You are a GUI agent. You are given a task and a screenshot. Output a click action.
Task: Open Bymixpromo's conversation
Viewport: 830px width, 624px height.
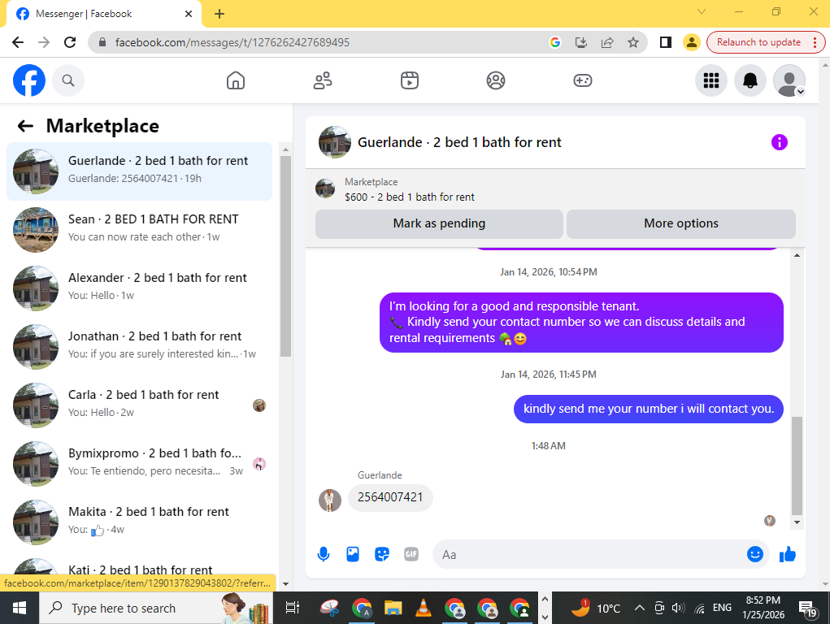[x=139, y=464]
